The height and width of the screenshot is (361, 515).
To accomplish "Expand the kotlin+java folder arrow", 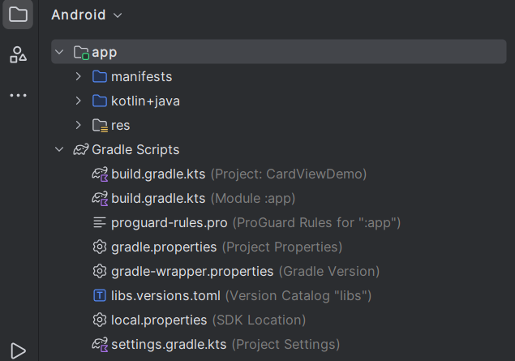I will [x=78, y=101].
